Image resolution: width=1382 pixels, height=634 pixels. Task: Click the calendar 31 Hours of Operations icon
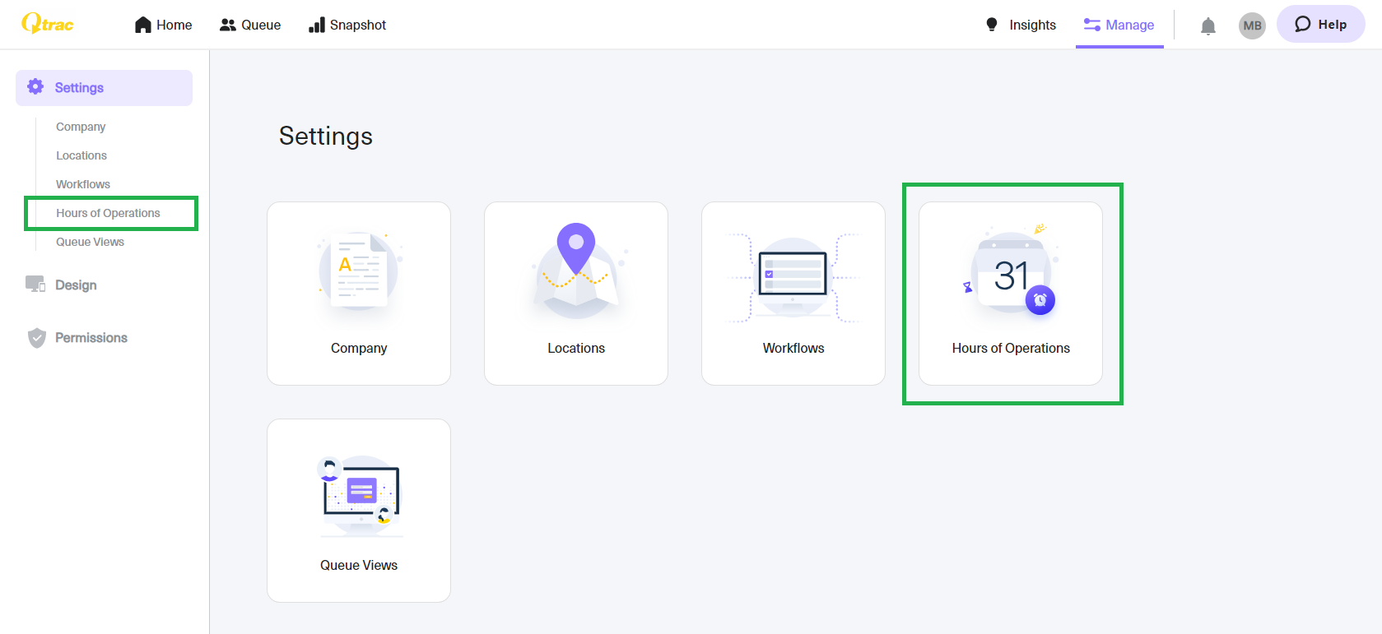(1011, 275)
